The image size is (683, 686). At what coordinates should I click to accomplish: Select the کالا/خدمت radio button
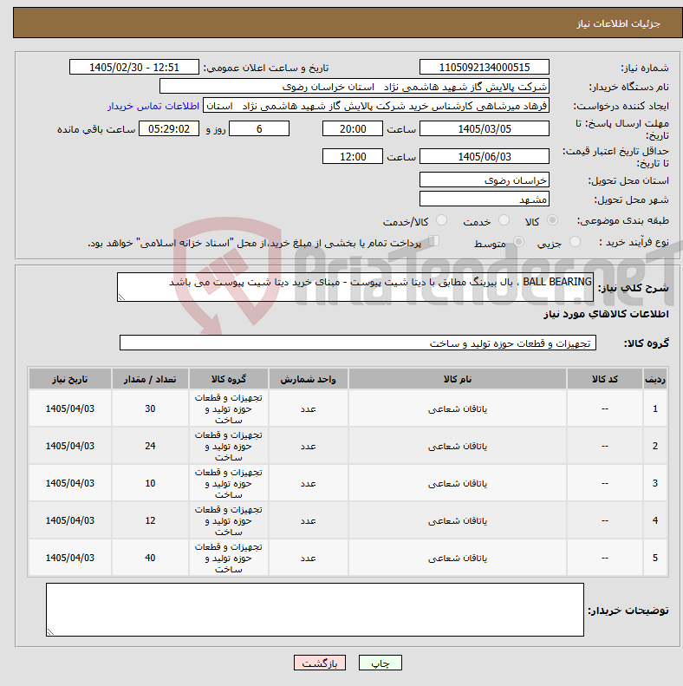coord(442,220)
